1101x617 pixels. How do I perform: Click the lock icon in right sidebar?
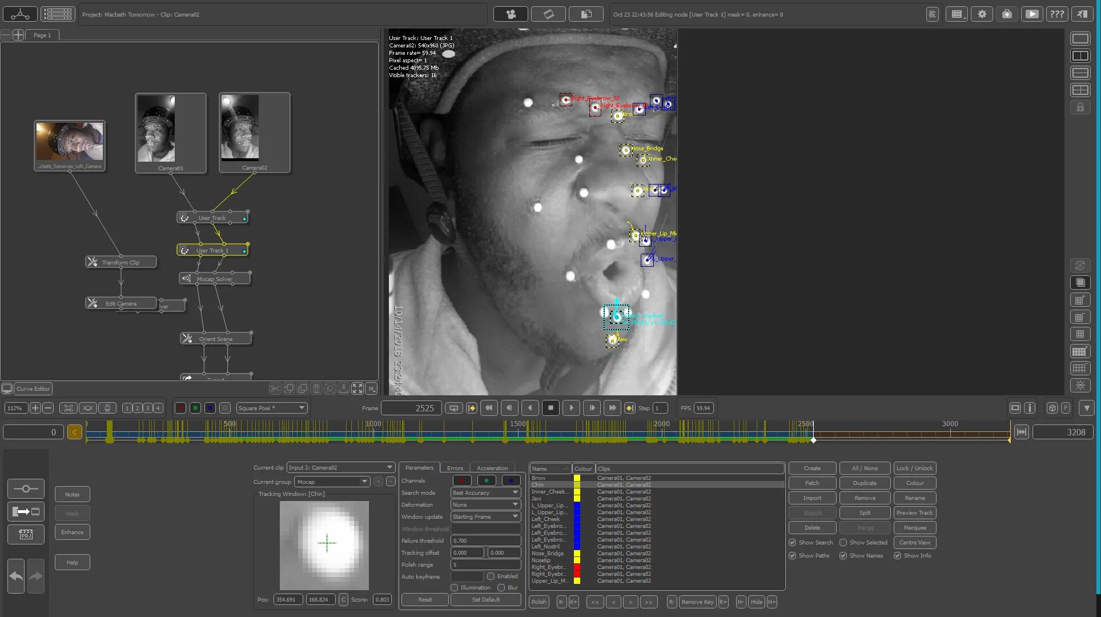tap(1080, 107)
